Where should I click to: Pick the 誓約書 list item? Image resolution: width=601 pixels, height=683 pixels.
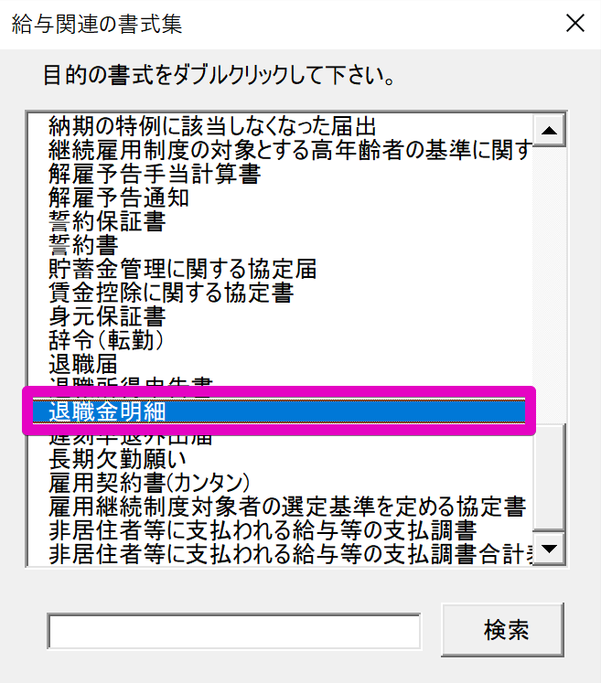point(83,245)
